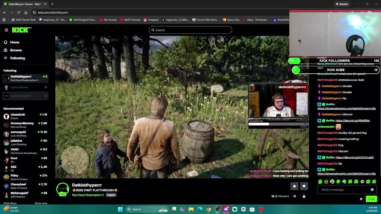Click the address bar URL

click(x=53, y=12)
